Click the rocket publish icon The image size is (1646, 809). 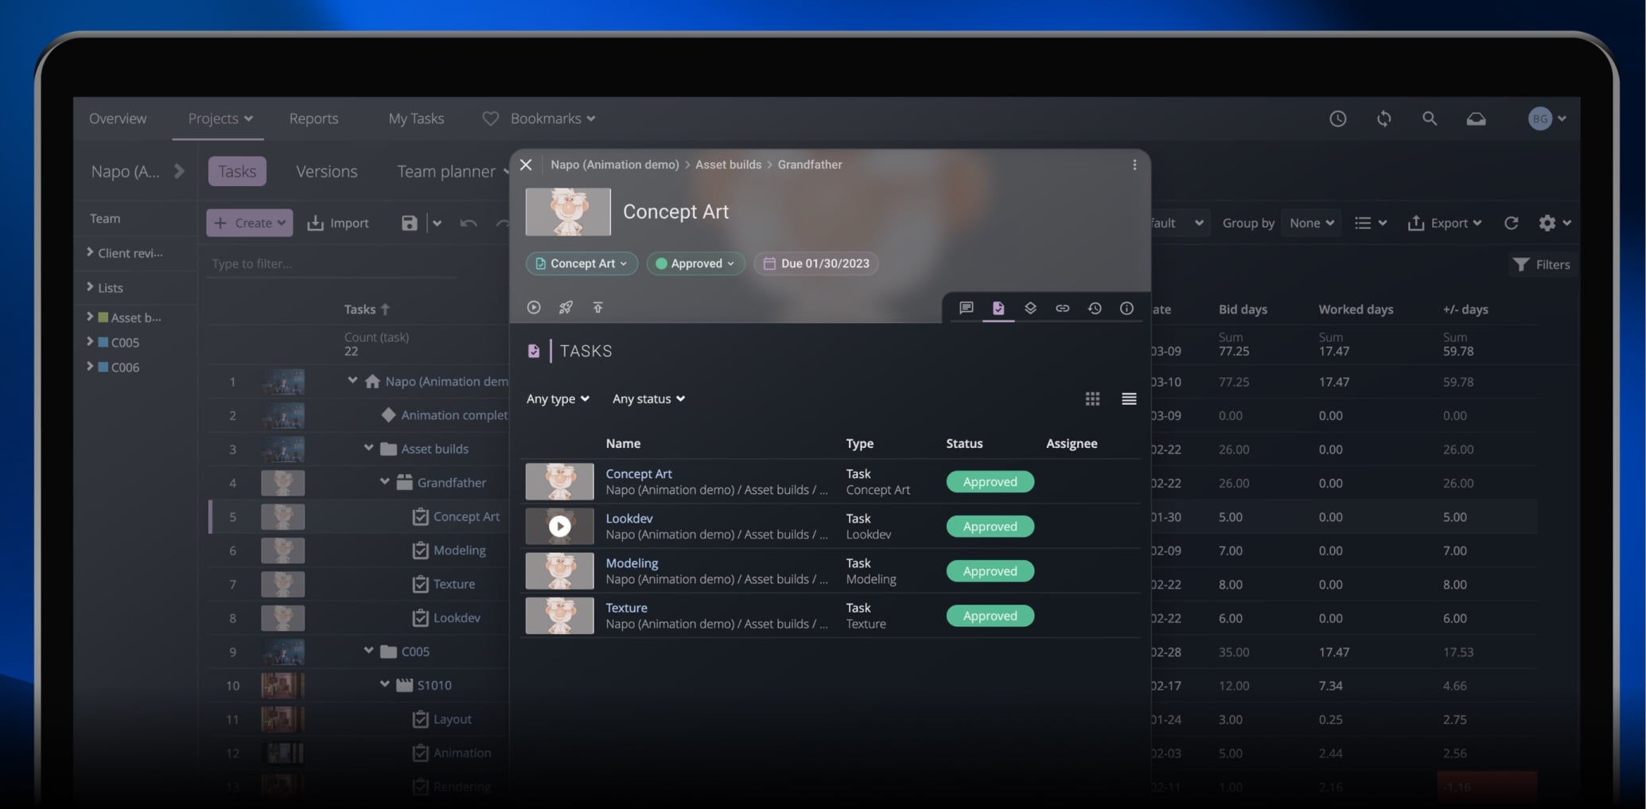[x=566, y=307]
